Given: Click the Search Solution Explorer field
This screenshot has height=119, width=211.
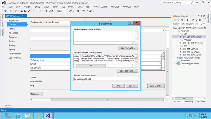Looking at the screenshot, I should [x=187, y=24].
